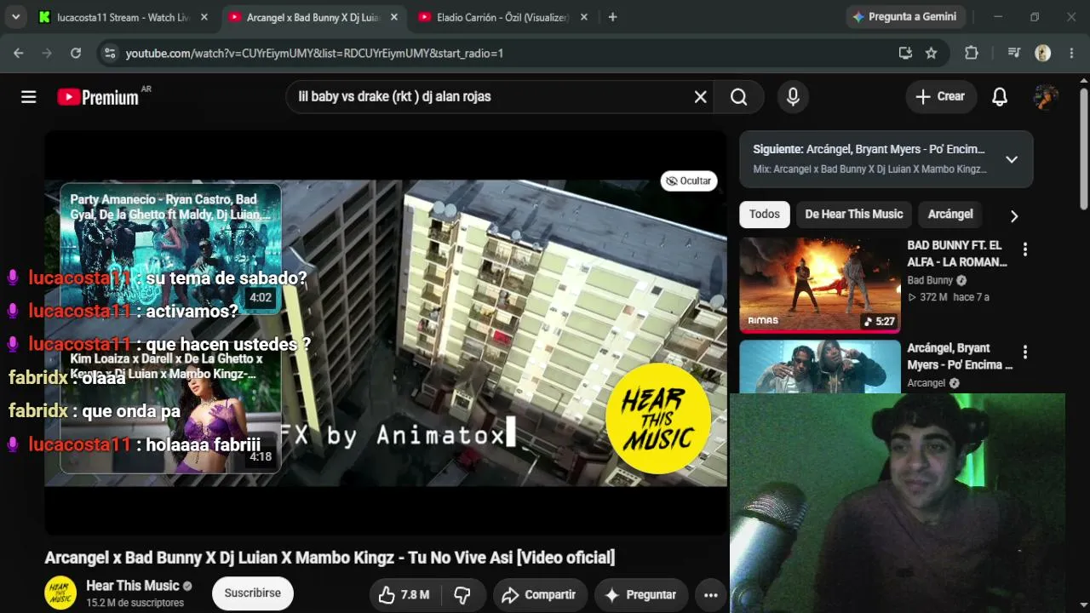
Task: Go to YouTube Premium home logo
Action: 98,97
